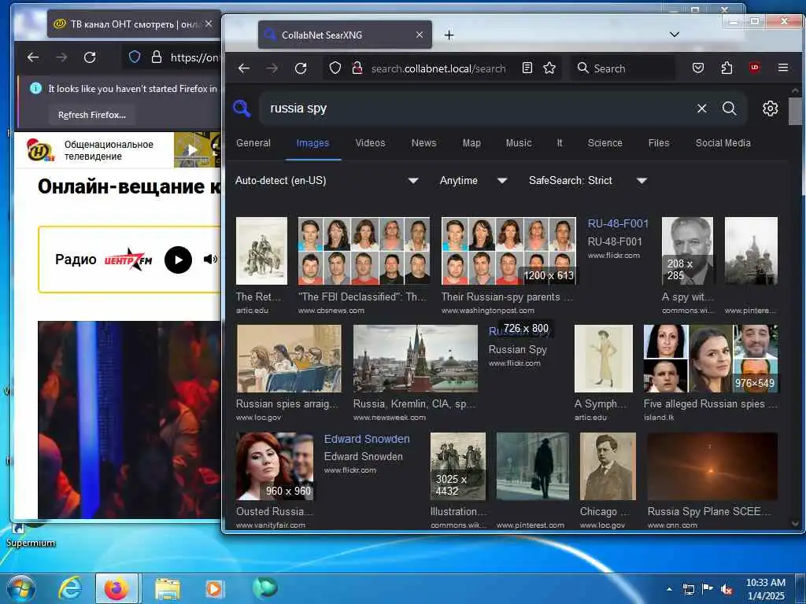Open the Edward Snowden flickr result link
This screenshot has width=806, height=604.
click(367, 439)
